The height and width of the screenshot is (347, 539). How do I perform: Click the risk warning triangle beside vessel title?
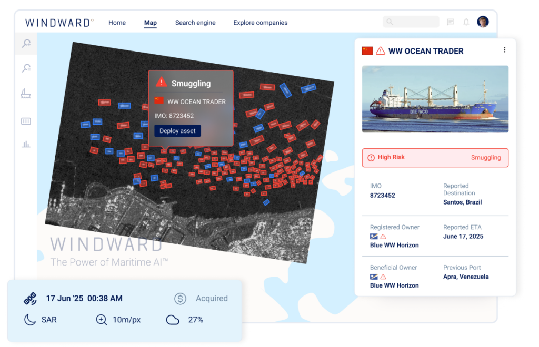coord(380,51)
